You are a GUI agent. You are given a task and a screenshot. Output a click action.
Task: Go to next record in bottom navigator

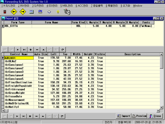tap(17, 116)
